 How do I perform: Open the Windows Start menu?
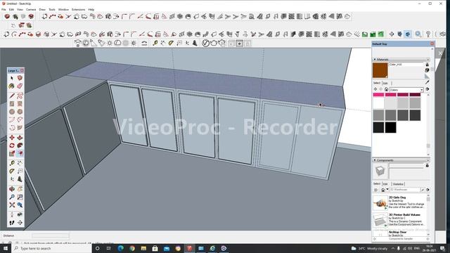click(6, 248)
